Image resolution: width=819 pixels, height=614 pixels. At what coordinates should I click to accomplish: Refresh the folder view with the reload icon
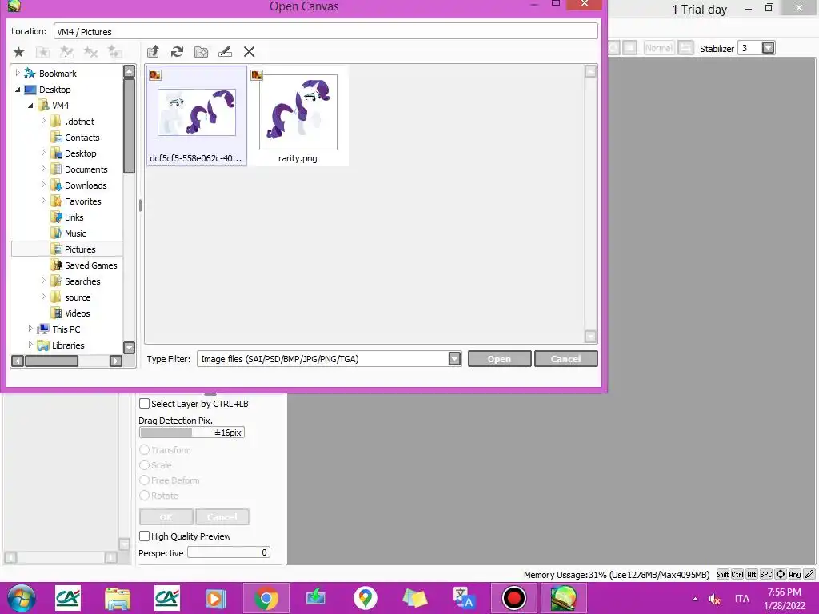[x=177, y=52]
